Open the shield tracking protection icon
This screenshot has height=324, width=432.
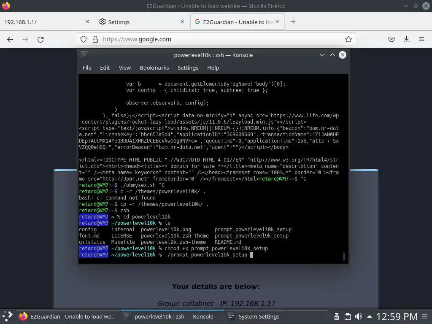[84, 39]
